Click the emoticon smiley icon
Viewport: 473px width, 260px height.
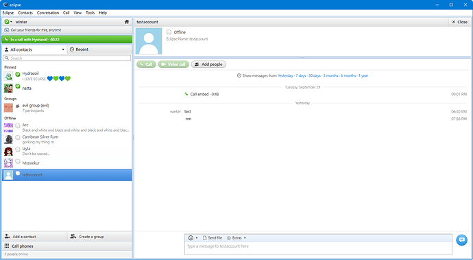[x=191, y=238]
